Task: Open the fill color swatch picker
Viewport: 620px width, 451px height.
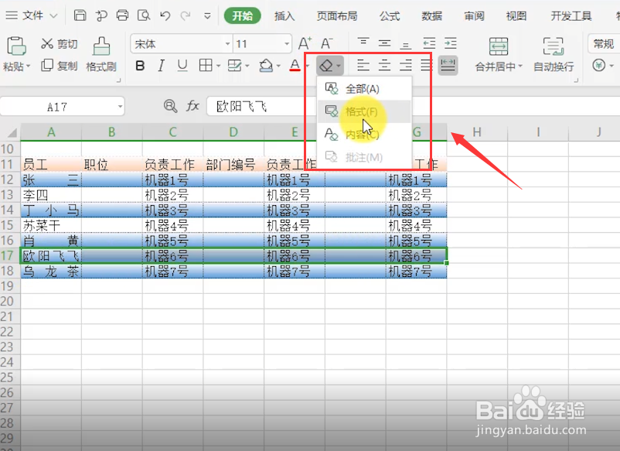Action: click(x=267, y=66)
